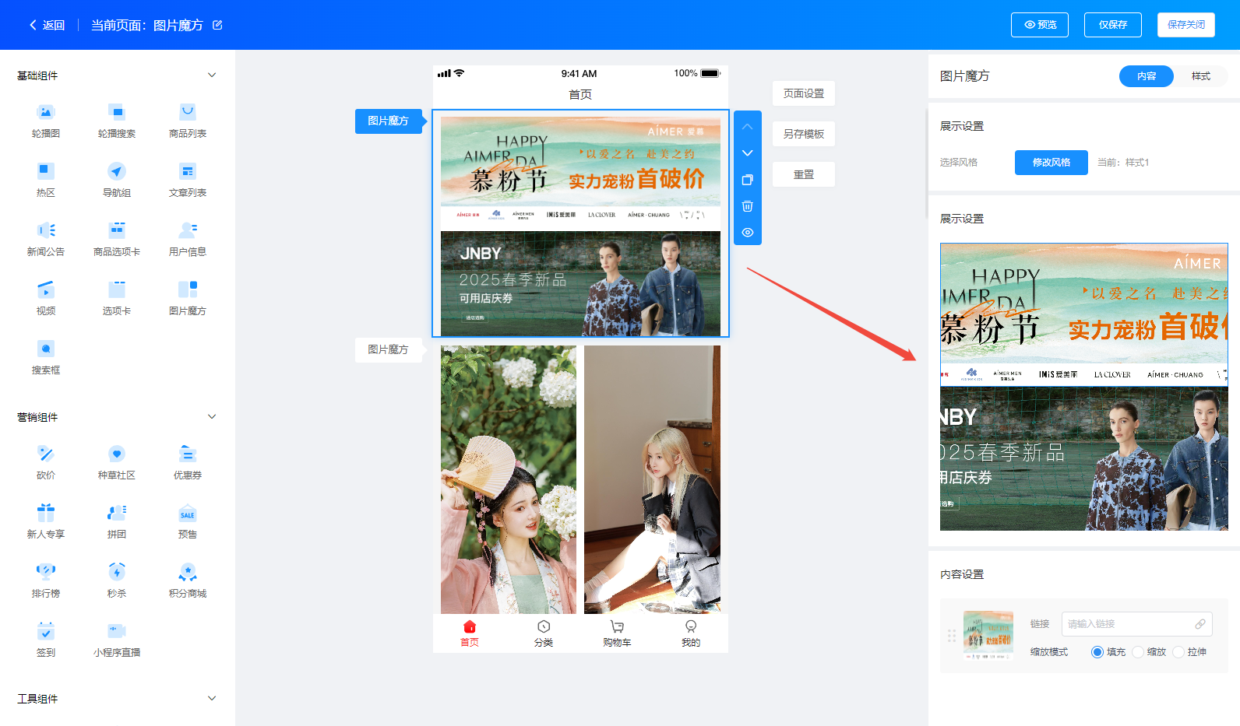The width and height of the screenshot is (1240, 726).
Task: Add the 轮播图 carousel component
Action: tap(46, 121)
